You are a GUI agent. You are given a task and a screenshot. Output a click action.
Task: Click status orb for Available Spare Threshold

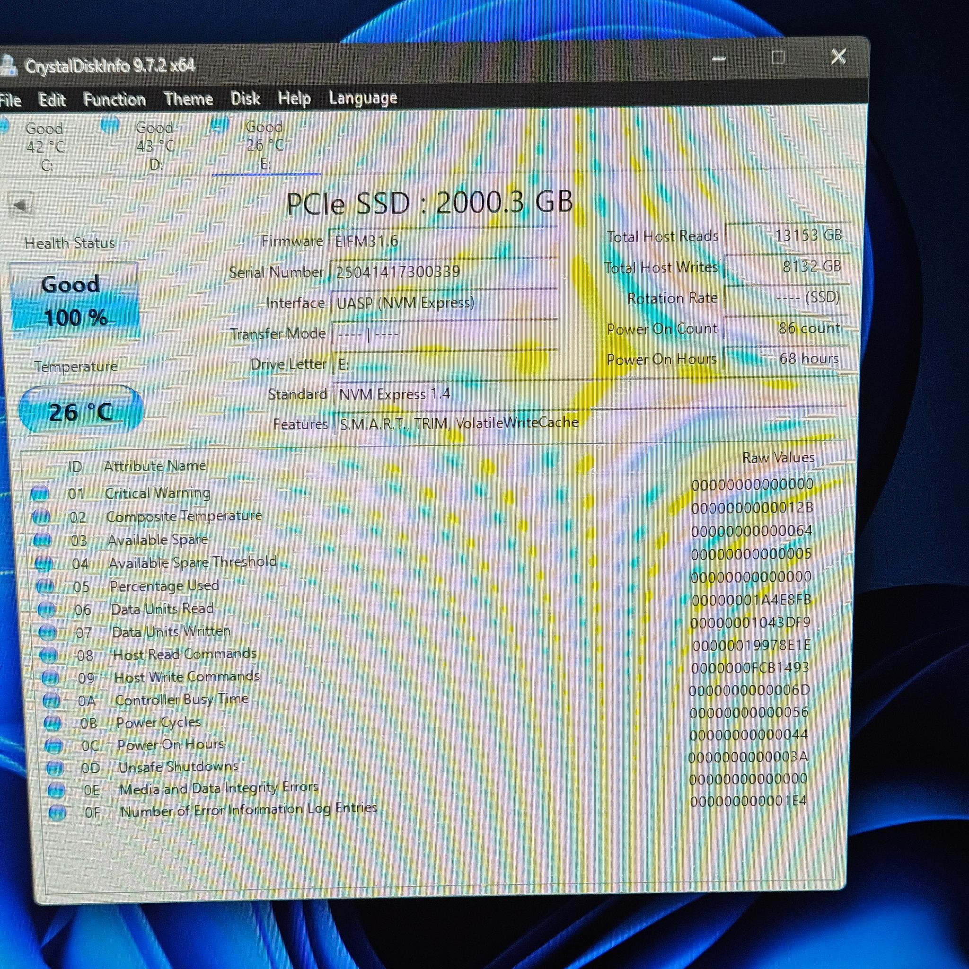(44, 563)
